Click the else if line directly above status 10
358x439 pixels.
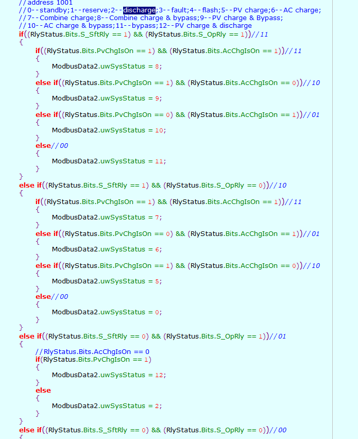coord(178,115)
